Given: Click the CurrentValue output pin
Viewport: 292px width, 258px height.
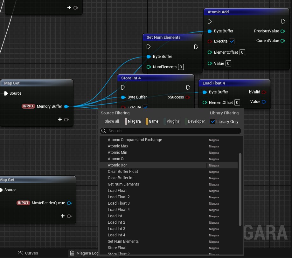Looking at the screenshot, I should point(283,41).
